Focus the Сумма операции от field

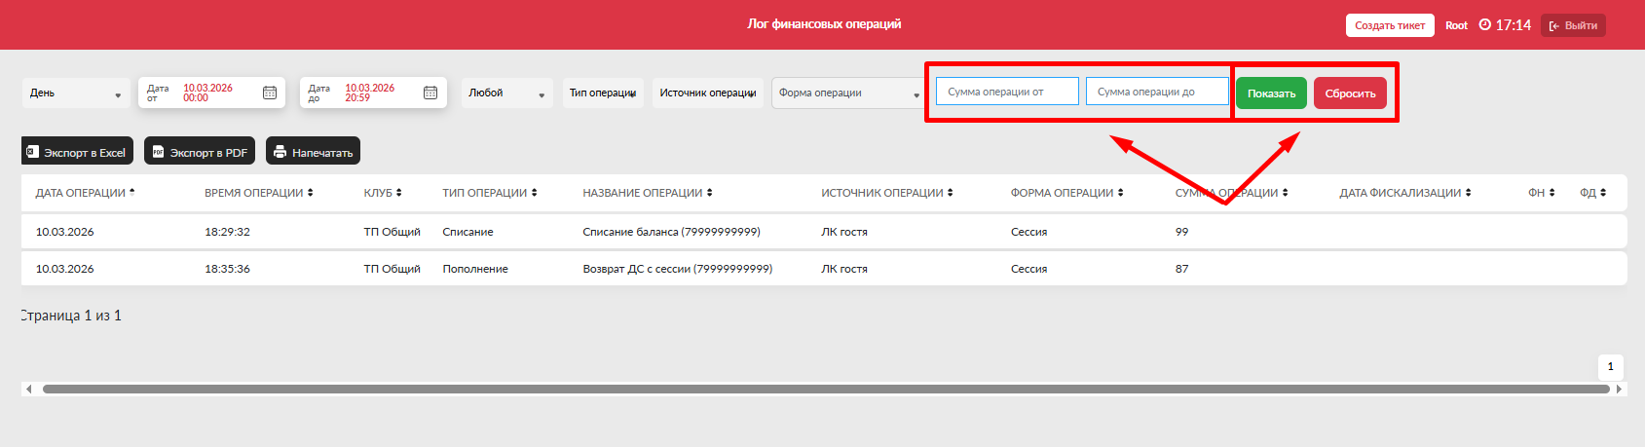[1007, 92]
